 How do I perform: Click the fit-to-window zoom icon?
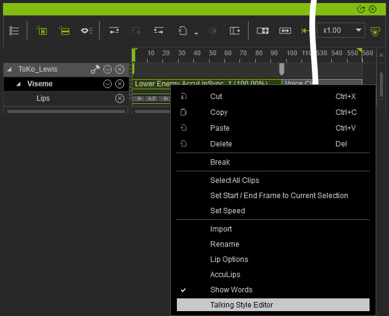click(x=285, y=31)
